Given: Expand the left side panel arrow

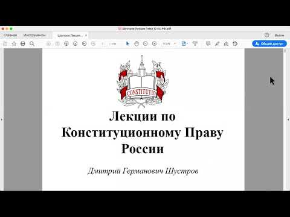Looking at the screenshot, I should coord(2,119).
